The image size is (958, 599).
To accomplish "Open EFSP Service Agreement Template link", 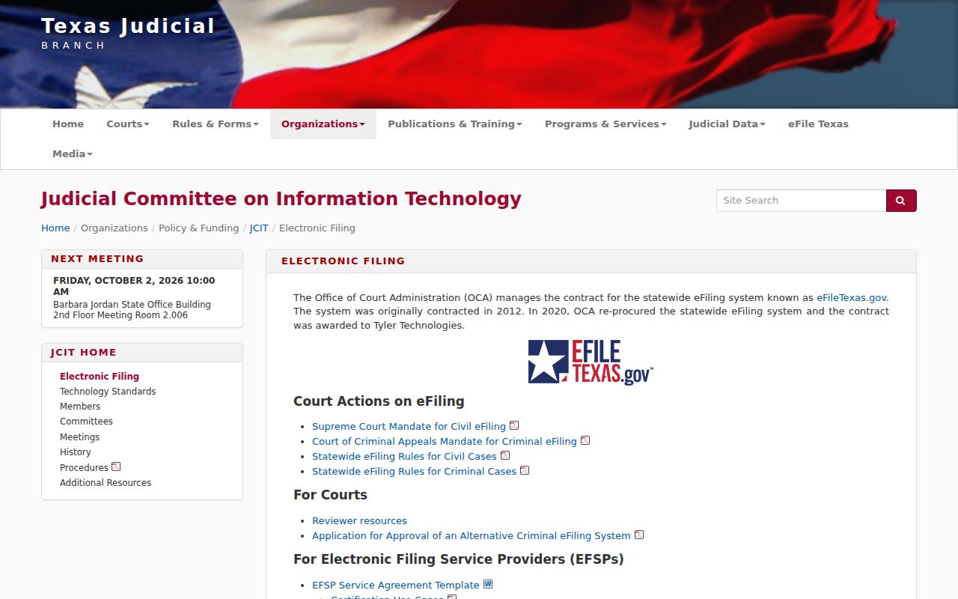I will coord(395,585).
